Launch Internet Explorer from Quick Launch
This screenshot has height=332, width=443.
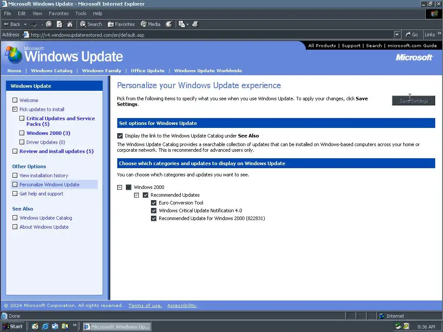point(45,327)
